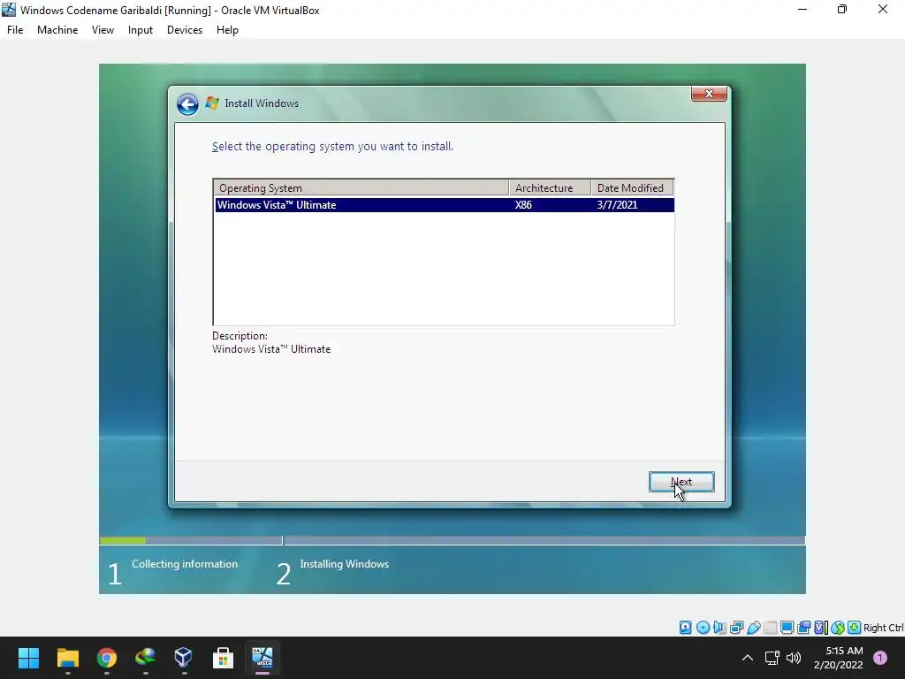The height and width of the screenshot is (679, 905).
Task: Open the Input menu
Action: coord(141,30)
